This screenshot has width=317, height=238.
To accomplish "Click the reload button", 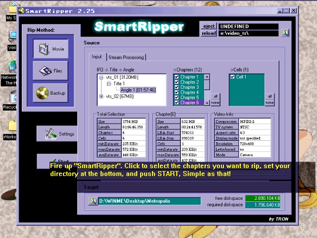I will coord(209,33).
